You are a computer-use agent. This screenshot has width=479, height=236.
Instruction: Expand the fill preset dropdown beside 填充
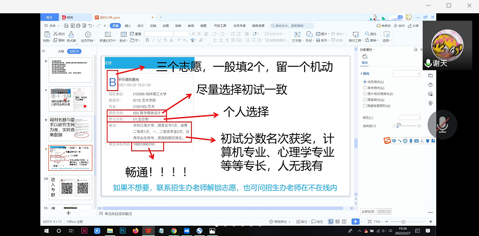[x=407, y=74]
